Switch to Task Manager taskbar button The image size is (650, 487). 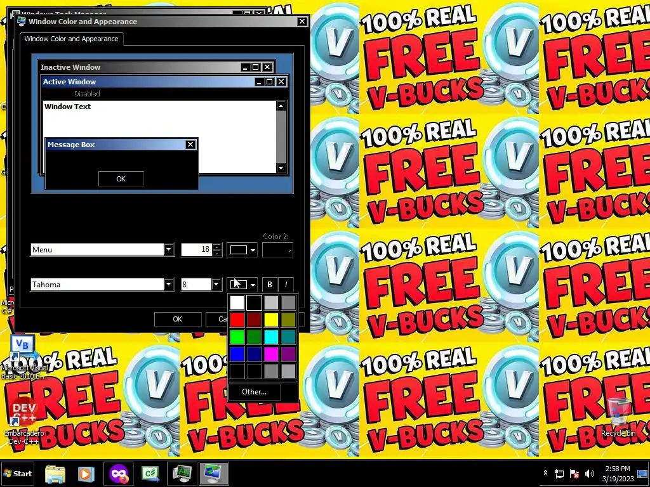182,473
